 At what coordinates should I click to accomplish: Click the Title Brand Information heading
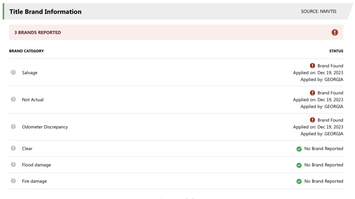[45, 11]
